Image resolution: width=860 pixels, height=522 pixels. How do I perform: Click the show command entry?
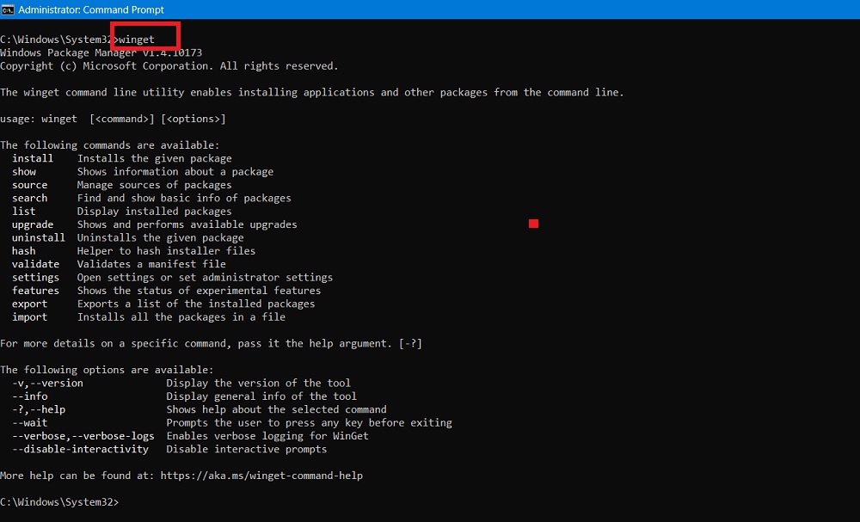tap(28, 171)
